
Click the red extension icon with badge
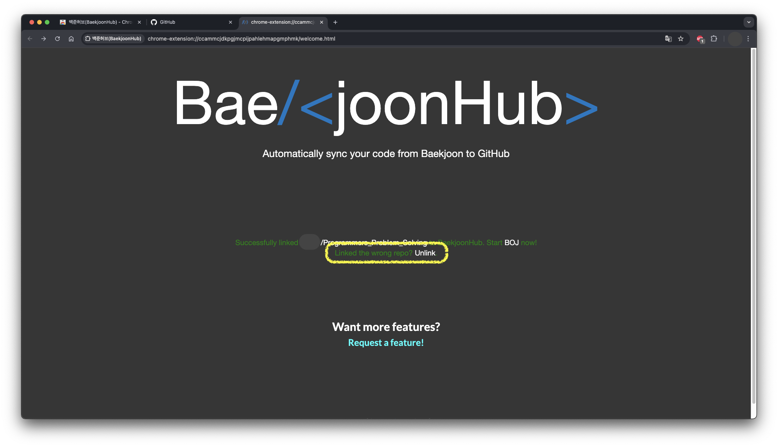tap(700, 39)
